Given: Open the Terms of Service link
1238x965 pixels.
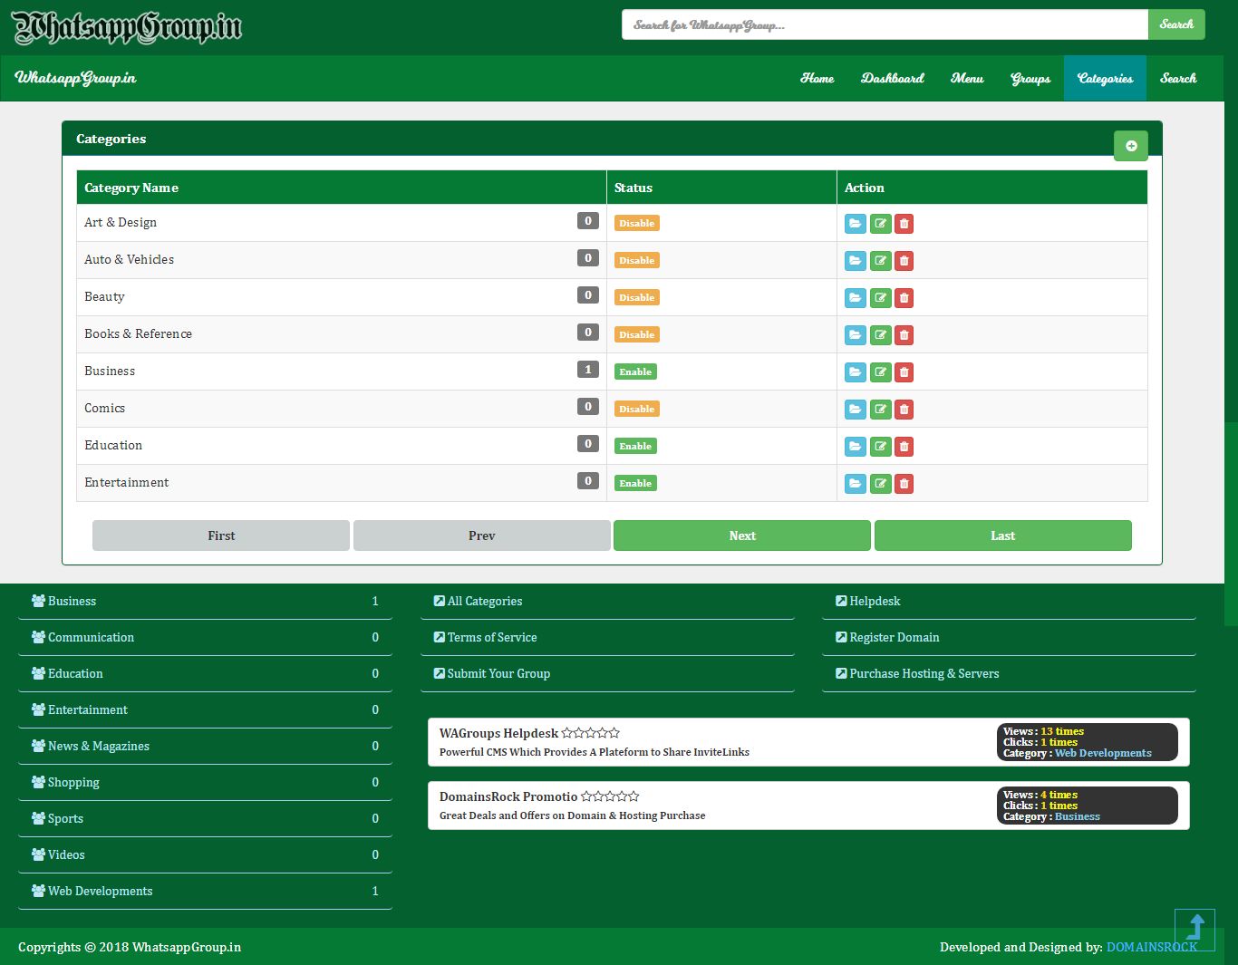Looking at the screenshot, I should 492,638.
